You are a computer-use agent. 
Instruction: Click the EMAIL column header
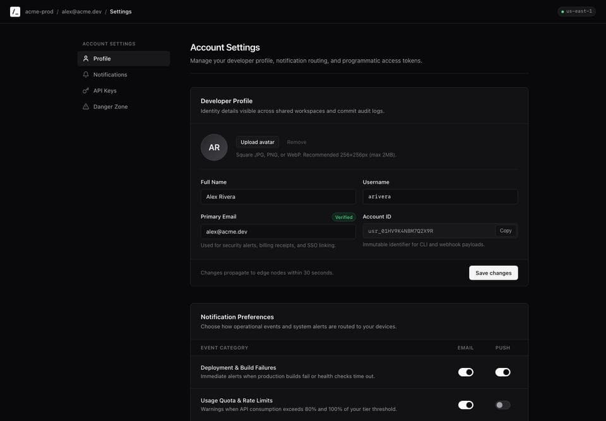pos(465,348)
